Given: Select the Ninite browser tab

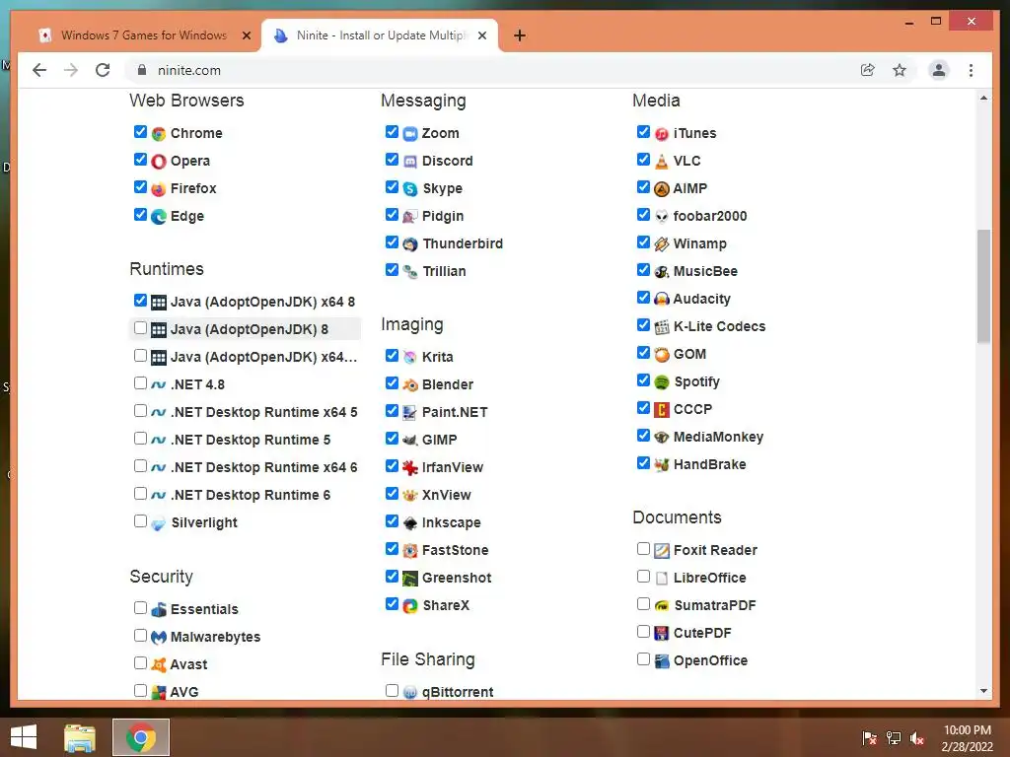Looking at the screenshot, I should [x=380, y=35].
